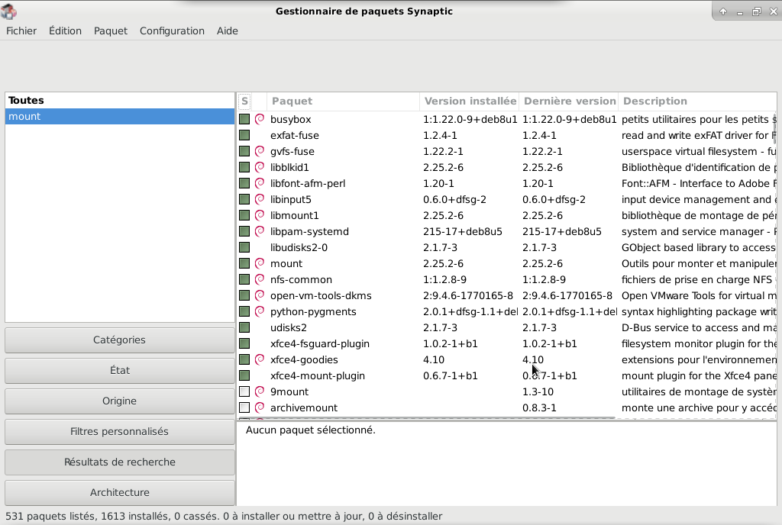Open the Fichier menu
782x525 pixels.
pyautogui.click(x=21, y=31)
